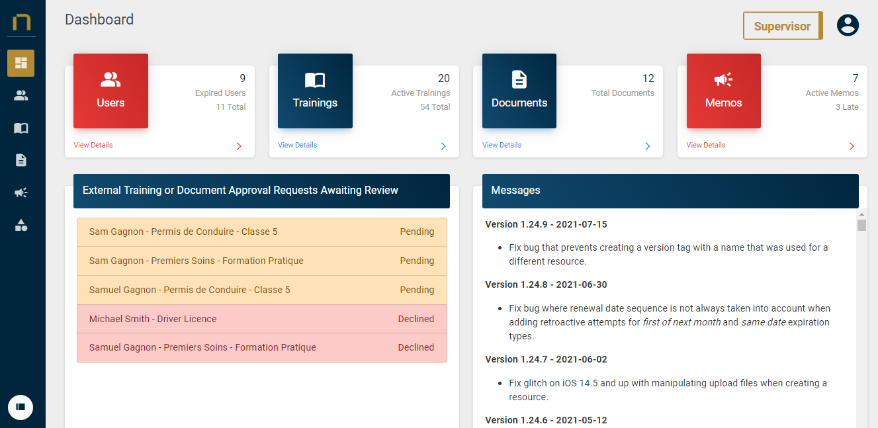This screenshot has height=428, width=878.
Task: Select the pending Sam Gagnon Permis de Conduire request
Action: pyautogui.click(x=261, y=232)
